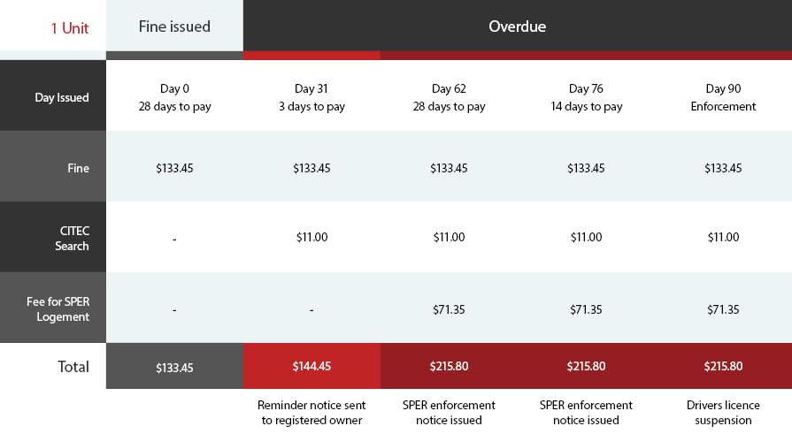Select the dark "Overdue" header bar
The image size is (792, 434).
point(517,26)
